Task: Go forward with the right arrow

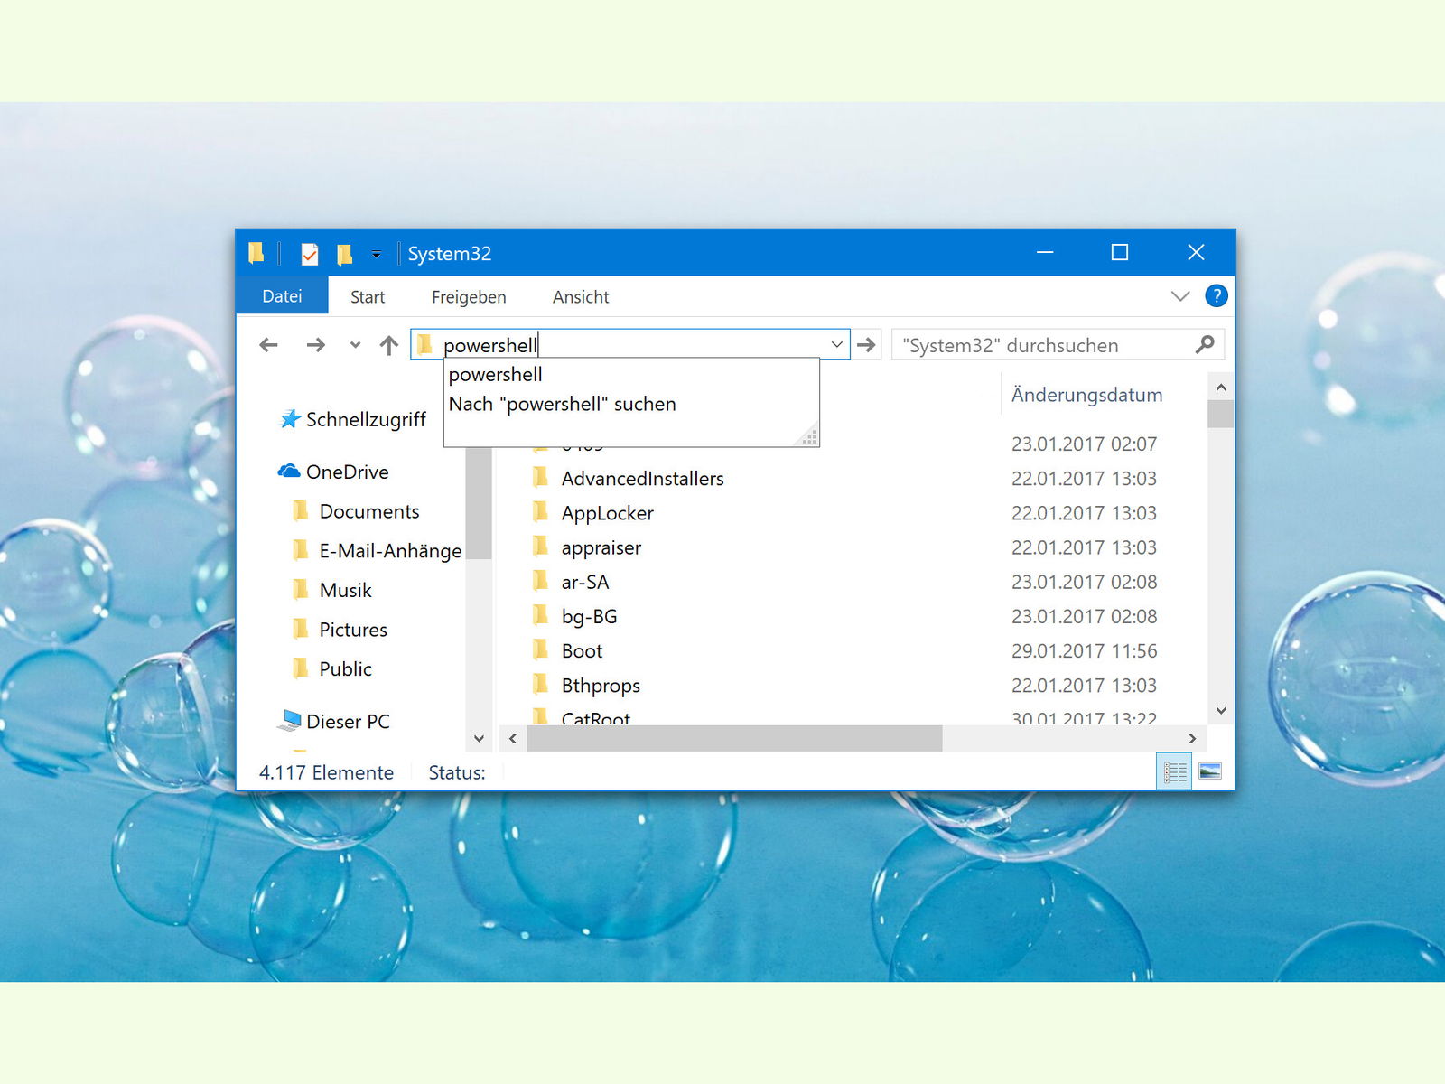Action: (315, 345)
